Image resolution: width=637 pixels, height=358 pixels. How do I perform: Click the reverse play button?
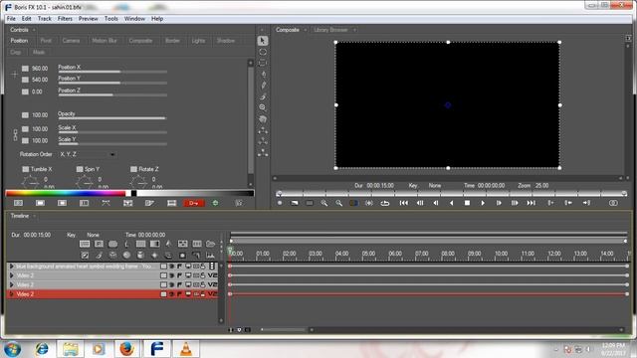tap(451, 203)
